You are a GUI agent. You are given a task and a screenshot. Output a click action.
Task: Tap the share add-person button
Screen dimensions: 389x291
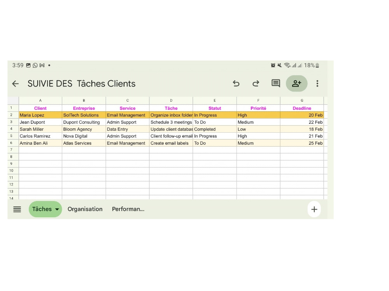click(x=296, y=83)
